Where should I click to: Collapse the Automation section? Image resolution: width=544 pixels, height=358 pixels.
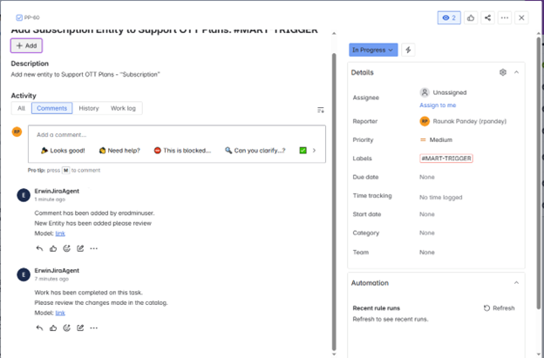[x=516, y=283]
